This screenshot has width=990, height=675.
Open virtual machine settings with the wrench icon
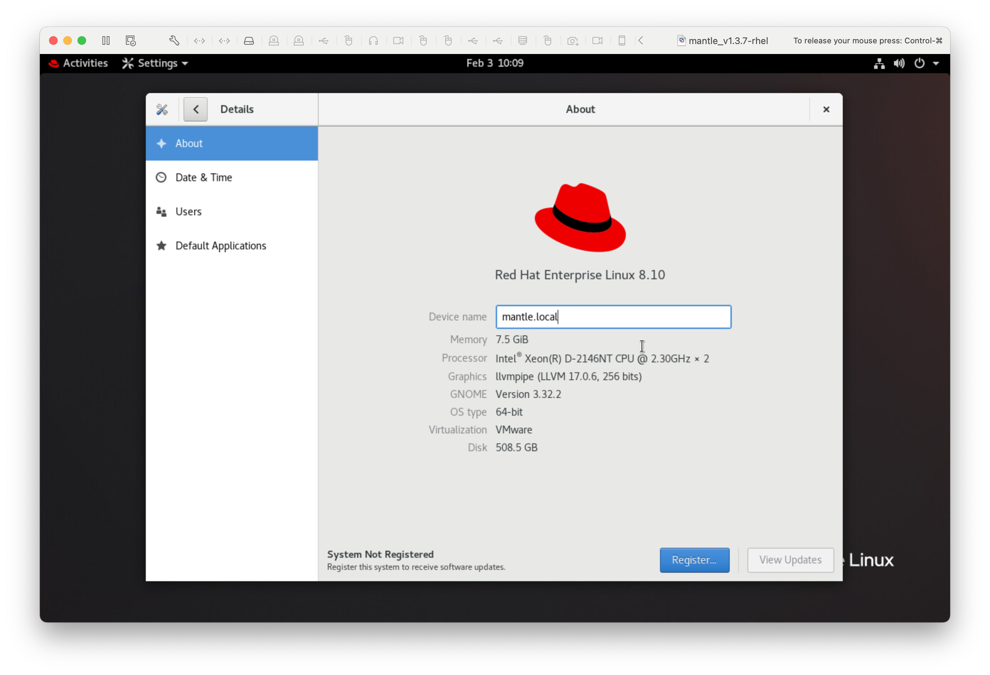[x=174, y=40]
